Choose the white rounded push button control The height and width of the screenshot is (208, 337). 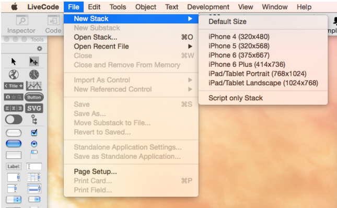[14, 133]
